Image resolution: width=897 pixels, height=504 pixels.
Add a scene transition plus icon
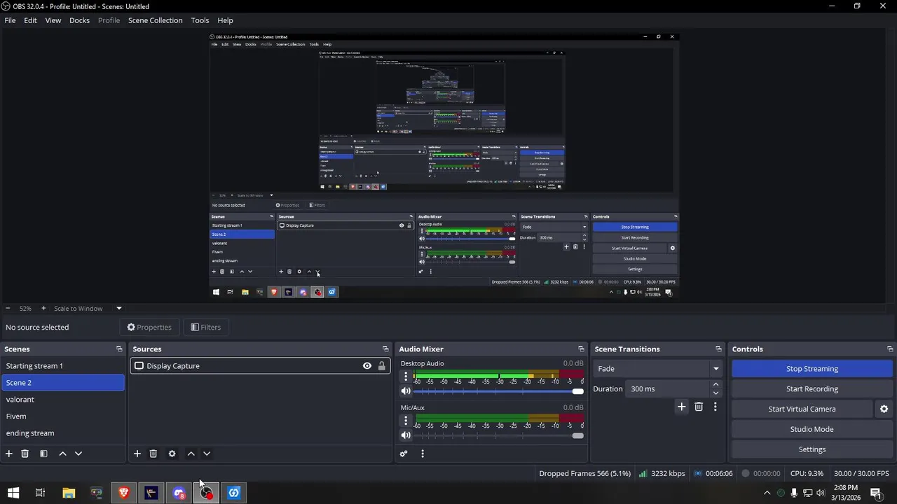(x=681, y=407)
